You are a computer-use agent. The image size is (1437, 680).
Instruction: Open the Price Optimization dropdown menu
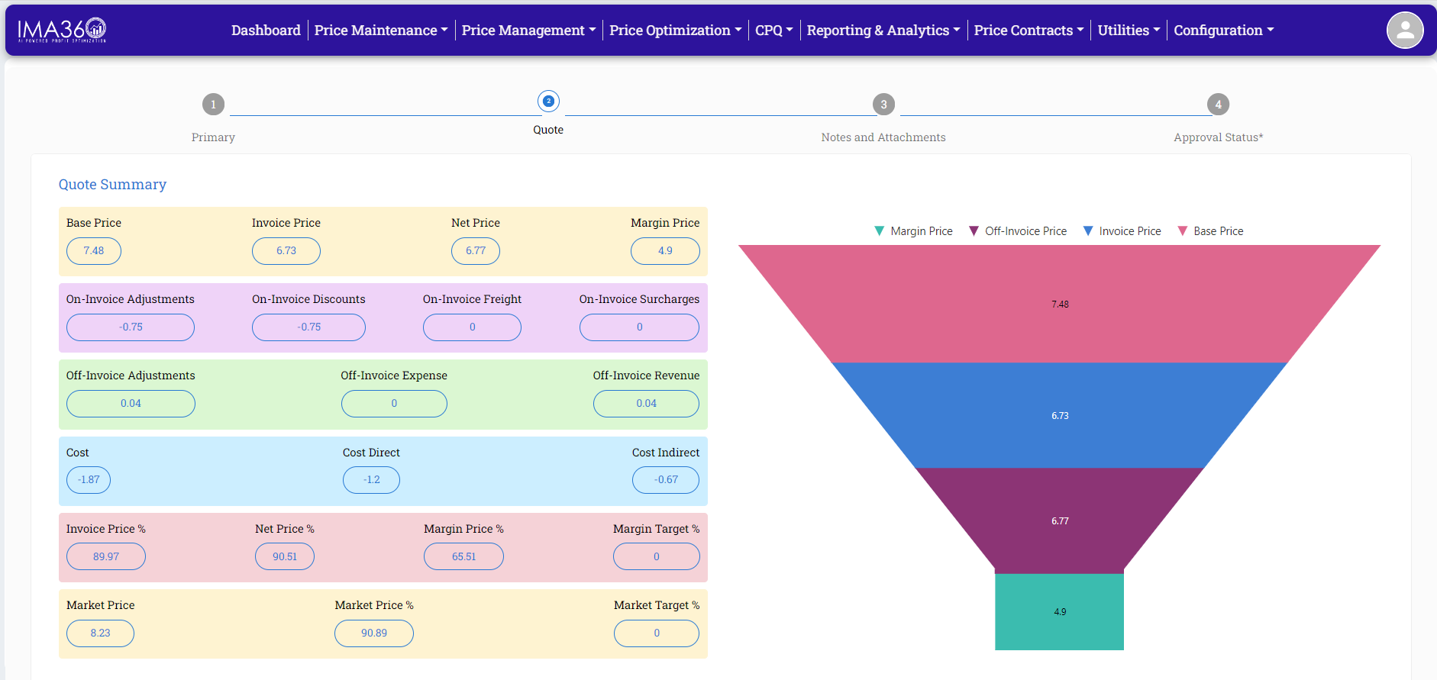675,31
